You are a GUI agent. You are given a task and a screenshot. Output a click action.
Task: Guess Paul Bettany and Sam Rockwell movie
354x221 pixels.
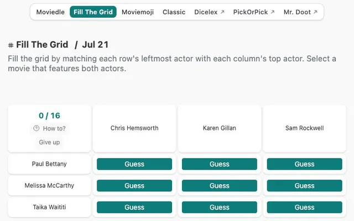click(305, 164)
